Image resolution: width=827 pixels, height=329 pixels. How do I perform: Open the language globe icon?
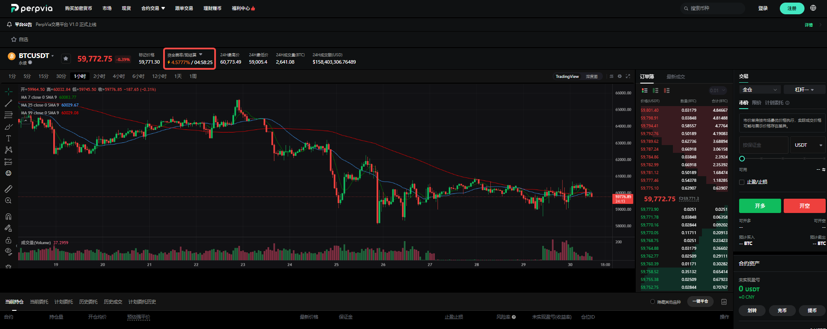click(813, 8)
